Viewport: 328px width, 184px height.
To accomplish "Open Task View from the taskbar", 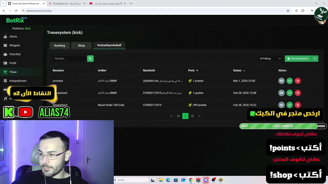I will pyautogui.click(x=153, y=180).
